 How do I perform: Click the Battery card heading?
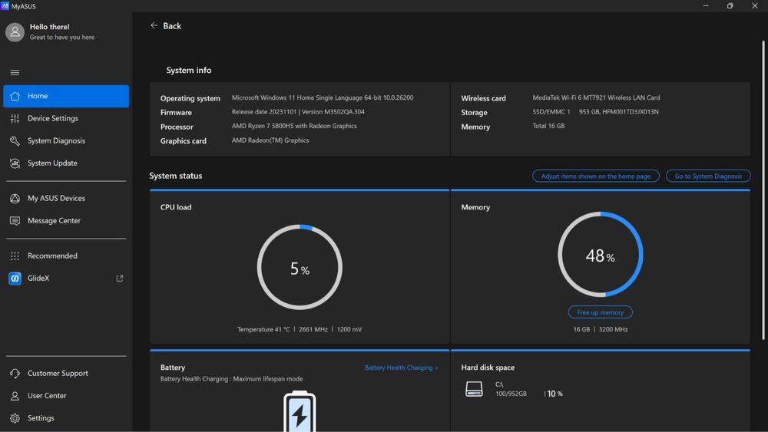172,368
